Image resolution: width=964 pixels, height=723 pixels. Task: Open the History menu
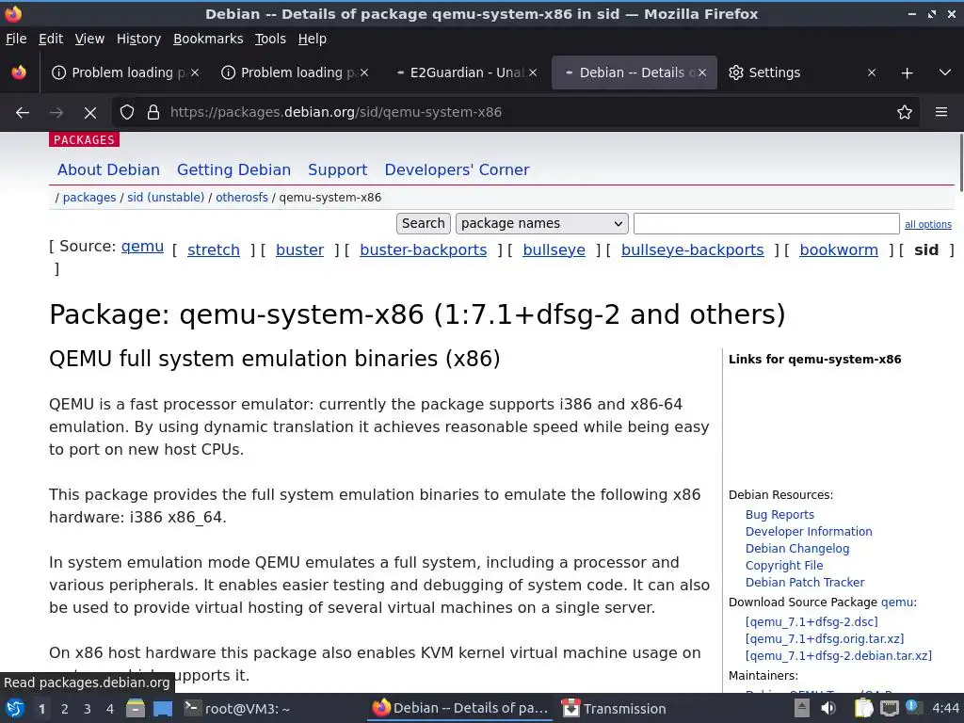139,39
